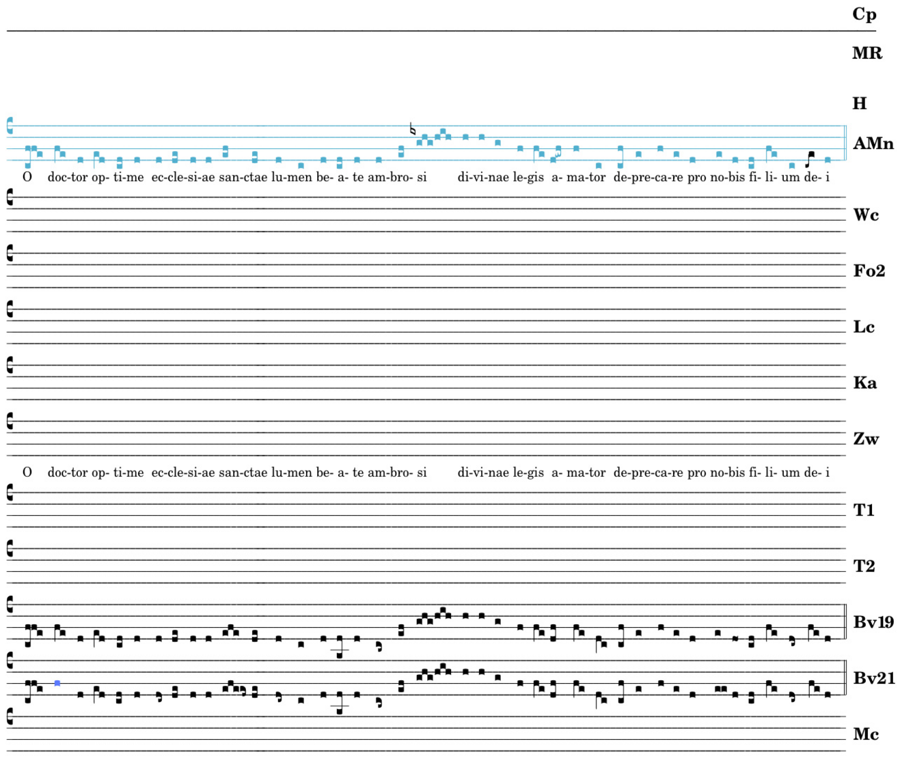Image resolution: width=900 pixels, height=765 pixels.
Task: Select the MR source label
Action: (x=867, y=53)
